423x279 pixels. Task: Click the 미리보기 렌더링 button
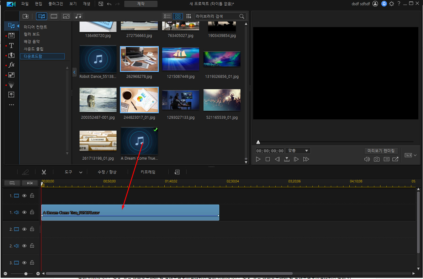pyautogui.click(x=381, y=151)
